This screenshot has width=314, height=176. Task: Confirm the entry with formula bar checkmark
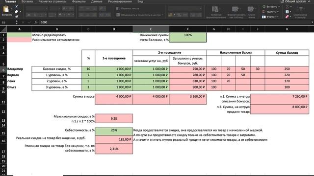coord(29,22)
